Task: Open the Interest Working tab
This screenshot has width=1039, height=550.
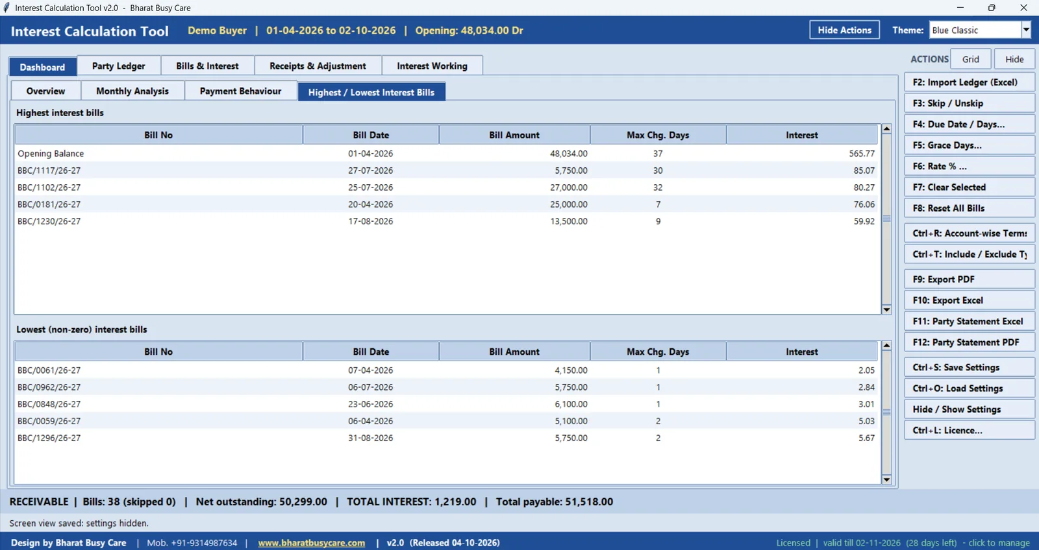Action: pyautogui.click(x=432, y=66)
